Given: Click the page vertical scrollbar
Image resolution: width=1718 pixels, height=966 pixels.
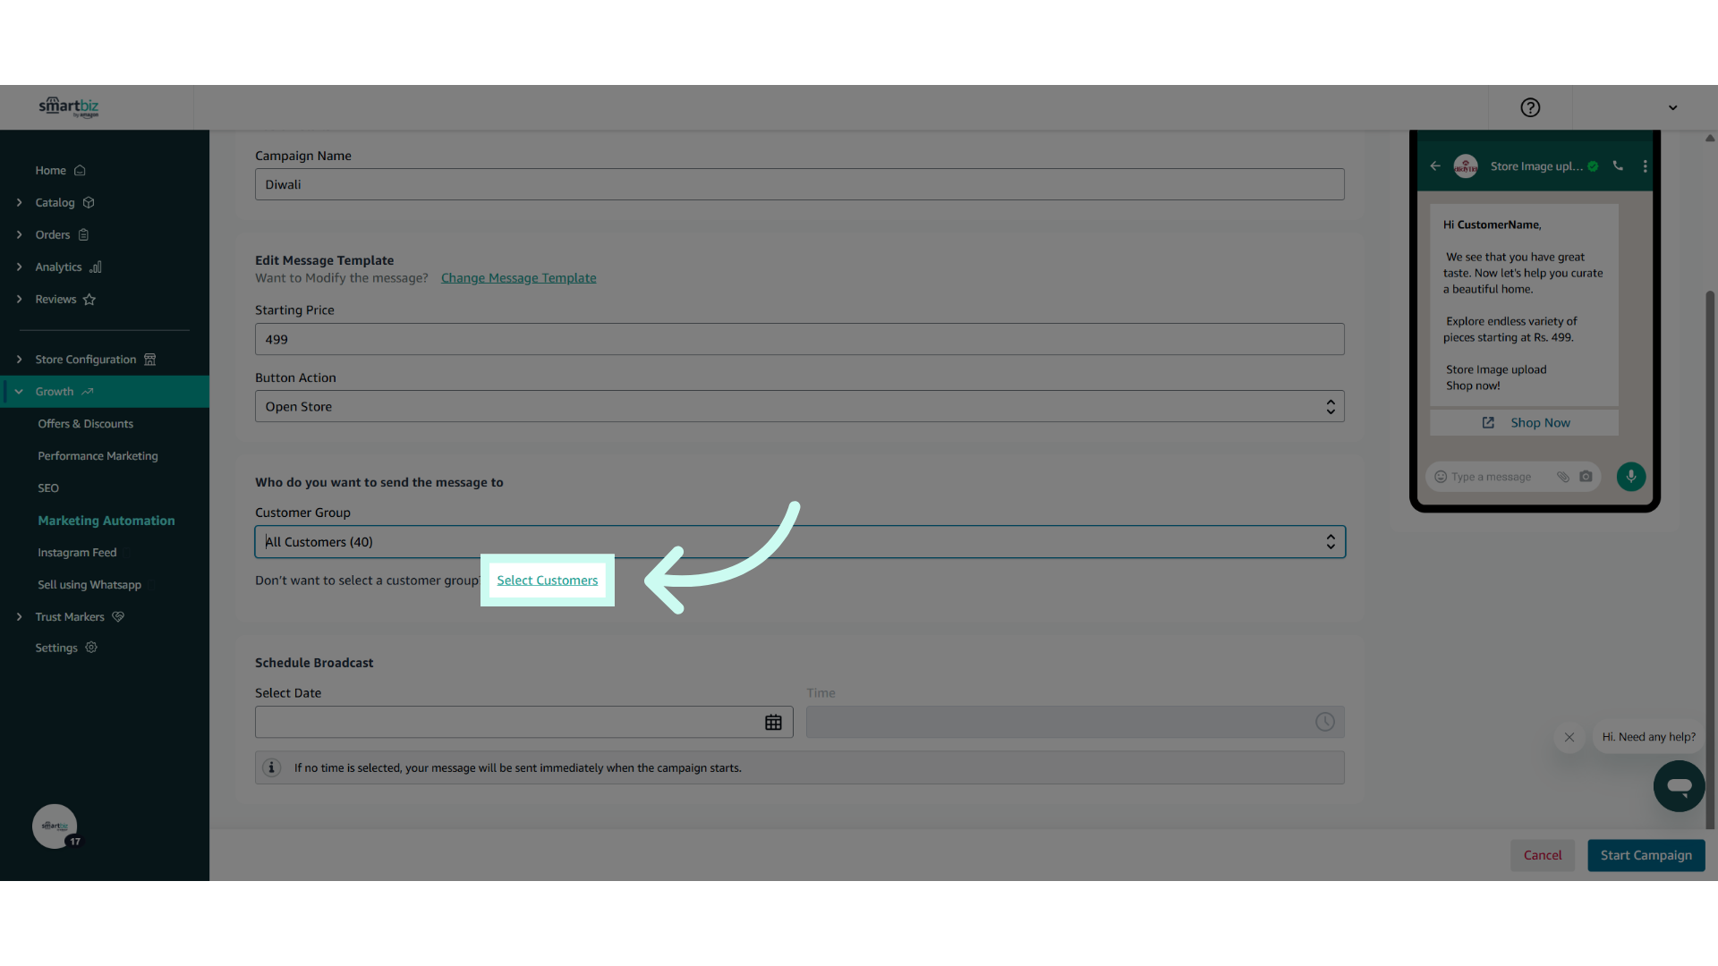Looking at the screenshot, I should (1710, 559).
